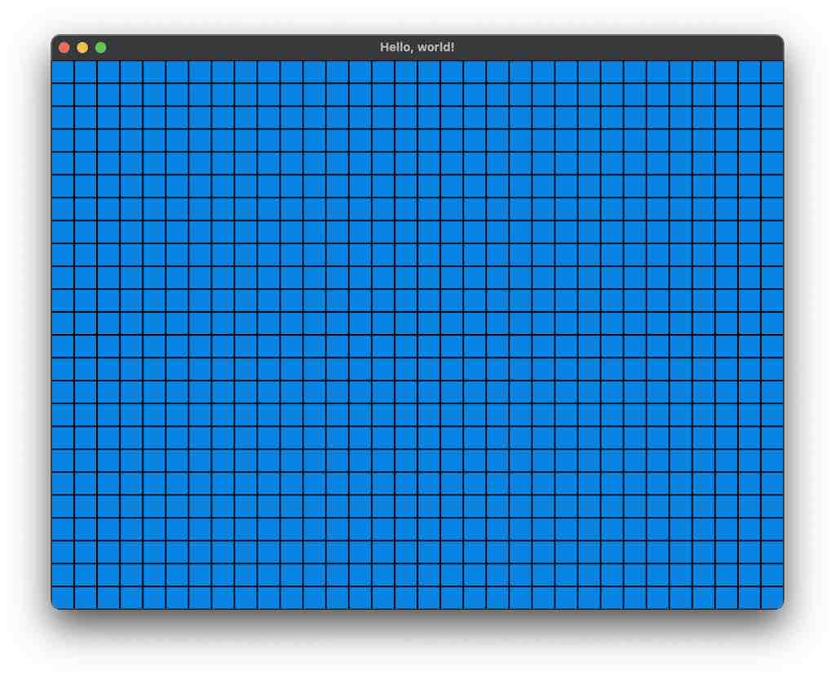Image resolution: width=835 pixels, height=677 pixels.
Task: Minimize the Hello, world! window
Action: [x=82, y=47]
